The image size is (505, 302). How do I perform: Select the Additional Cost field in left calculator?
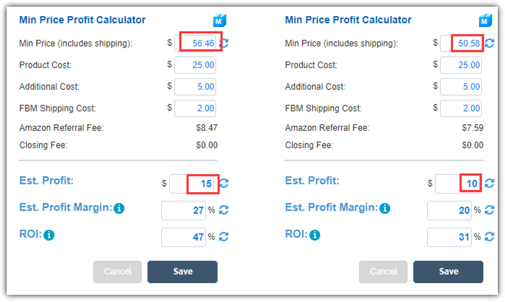195,87
